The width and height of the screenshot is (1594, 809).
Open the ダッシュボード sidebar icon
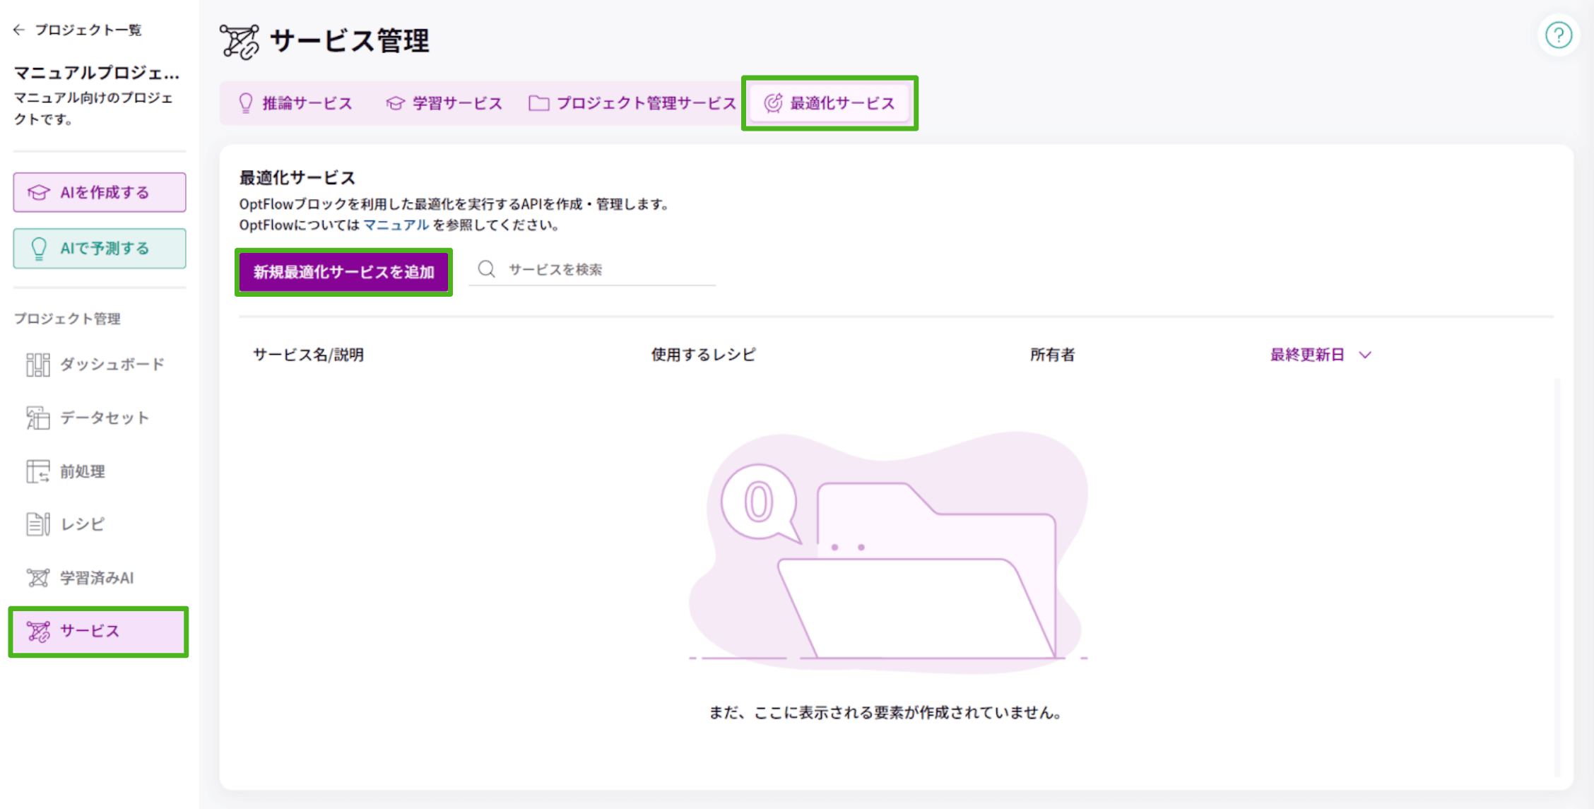pos(37,364)
